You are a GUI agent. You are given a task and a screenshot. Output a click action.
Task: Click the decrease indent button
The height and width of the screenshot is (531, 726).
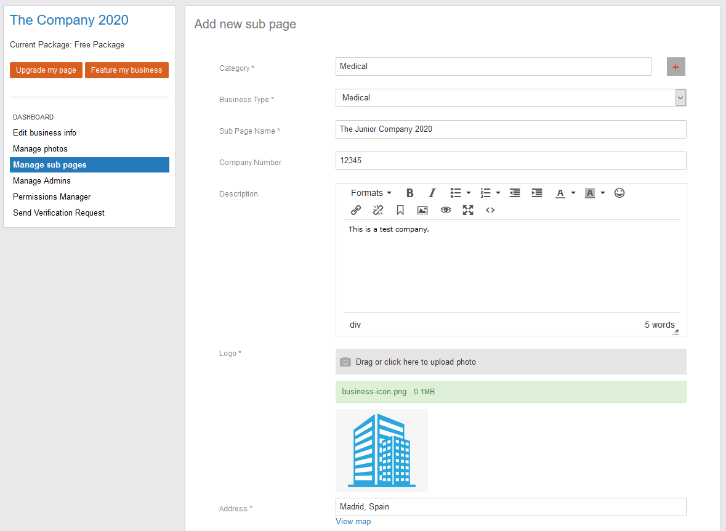tap(515, 193)
